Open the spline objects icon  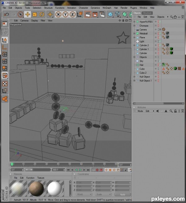pos(117,15)
